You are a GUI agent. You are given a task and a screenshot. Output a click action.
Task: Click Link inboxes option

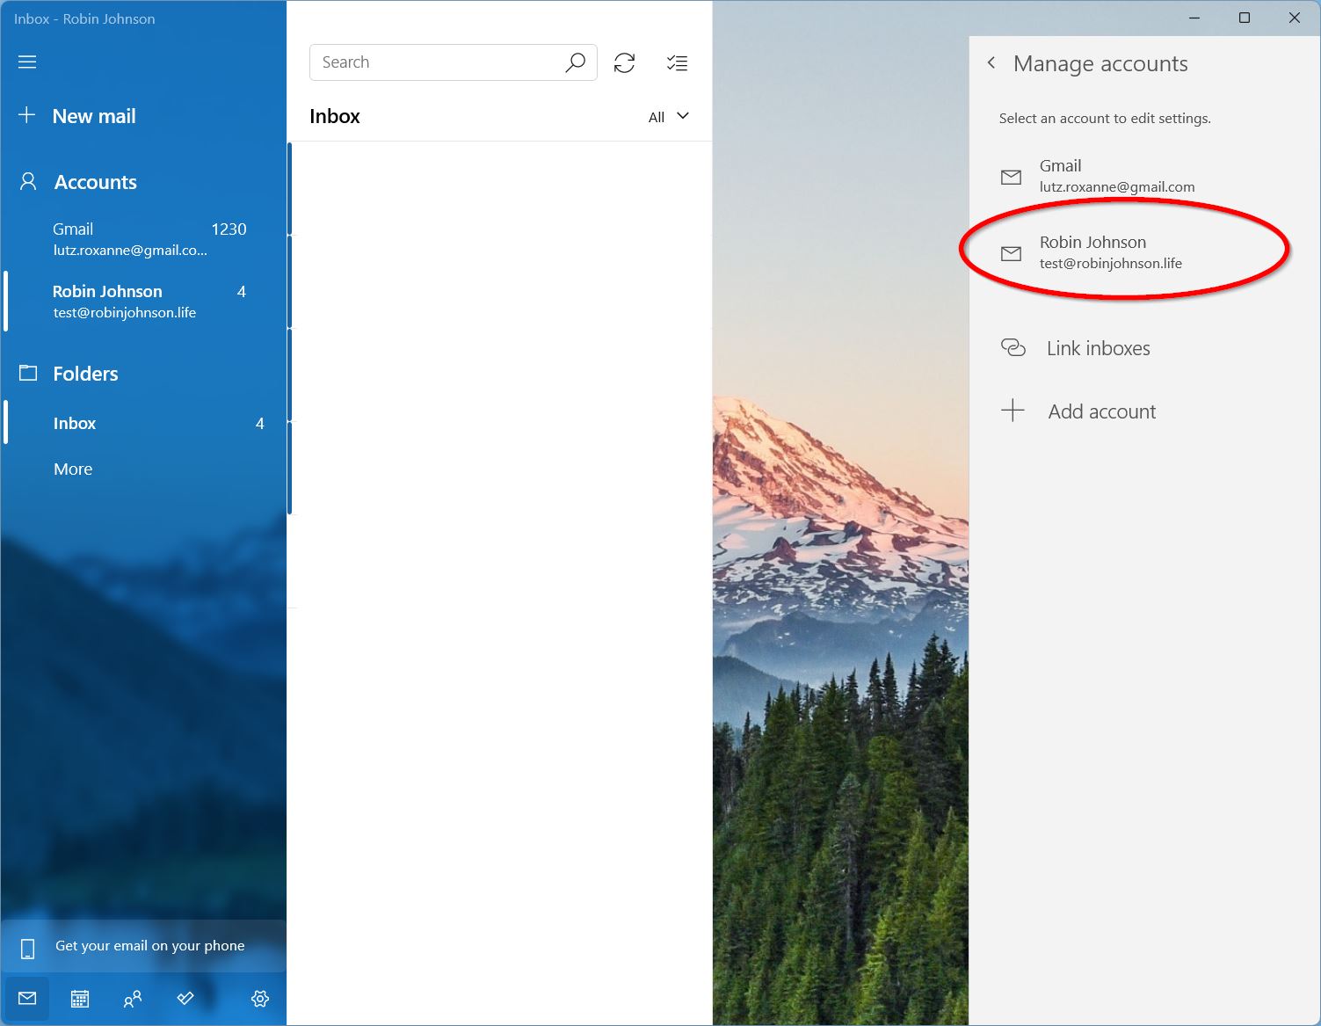tap(1144, 348)
